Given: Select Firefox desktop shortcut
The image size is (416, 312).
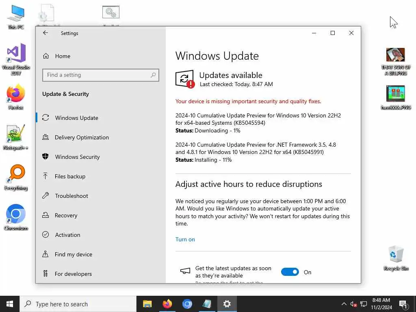Looking at the screenshot, I should [x=16, y=97].
